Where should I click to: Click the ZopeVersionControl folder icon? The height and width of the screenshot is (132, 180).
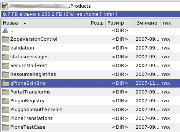click(x=5, y=39)
